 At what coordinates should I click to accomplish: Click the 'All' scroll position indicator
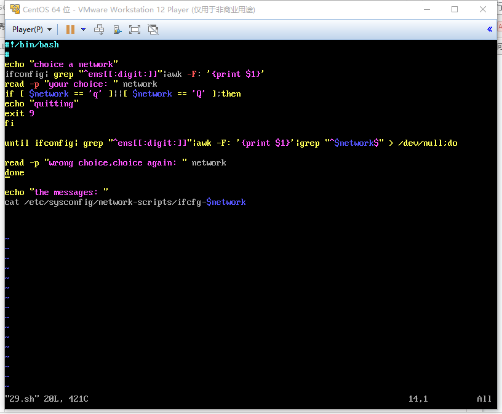(484, 399)
